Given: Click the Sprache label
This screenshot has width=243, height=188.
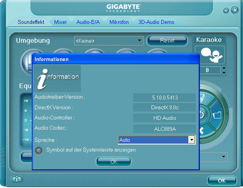Looking at the screenshot, I should [46, 140].
